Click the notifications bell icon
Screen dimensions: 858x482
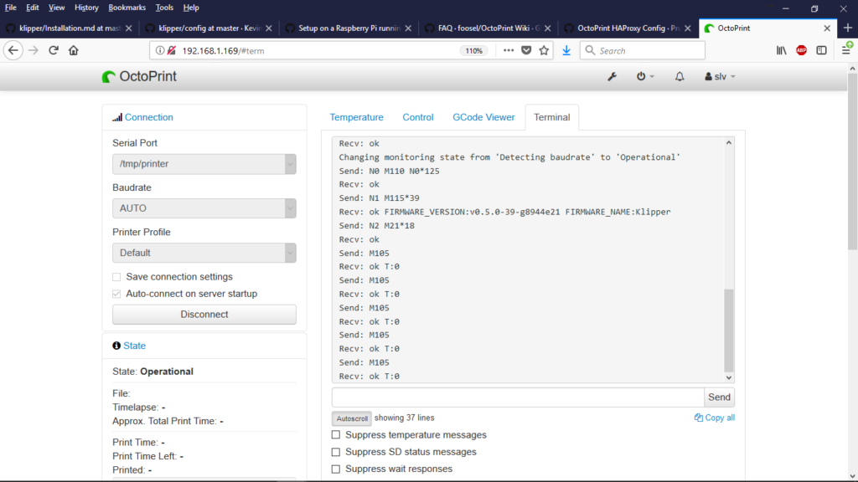point(680,76)
